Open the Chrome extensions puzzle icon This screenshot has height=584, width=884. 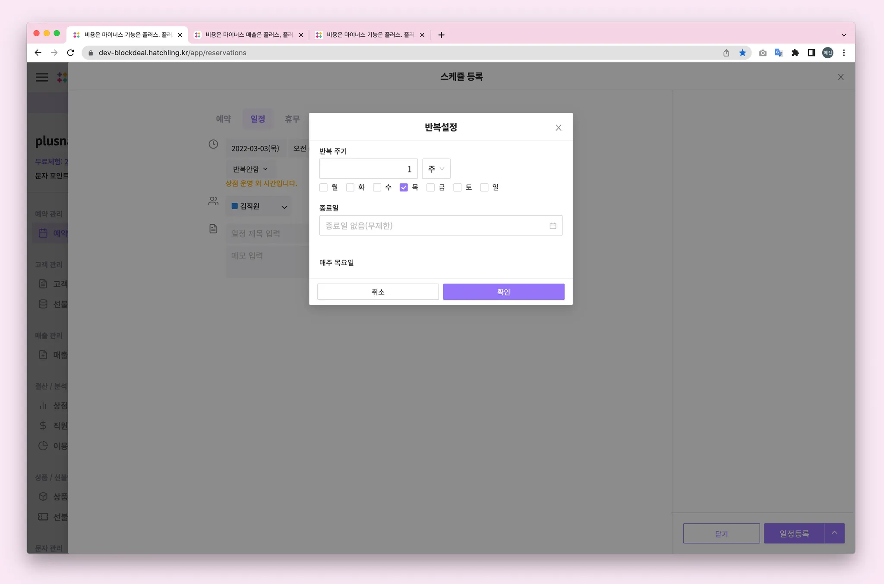coord(795,53)
